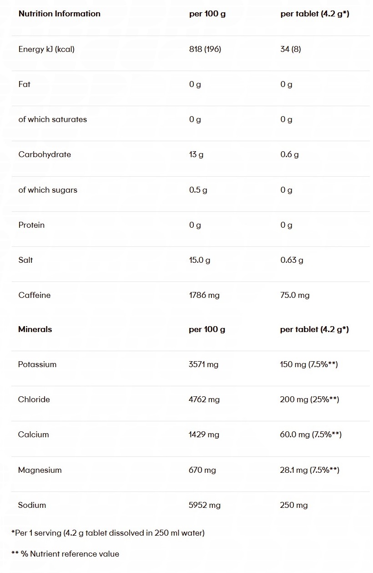This screenshot has width=373, height=573.
Task: Click the Calcium row label
Action: click(x=33, y=435)
